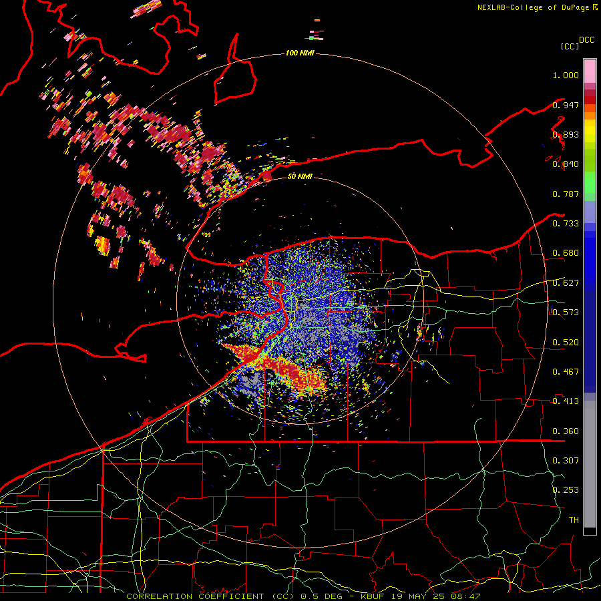Click the 0.307 color scale value
Image resolution: width=601 pixels, height=601 pixels.
point(566,461)
